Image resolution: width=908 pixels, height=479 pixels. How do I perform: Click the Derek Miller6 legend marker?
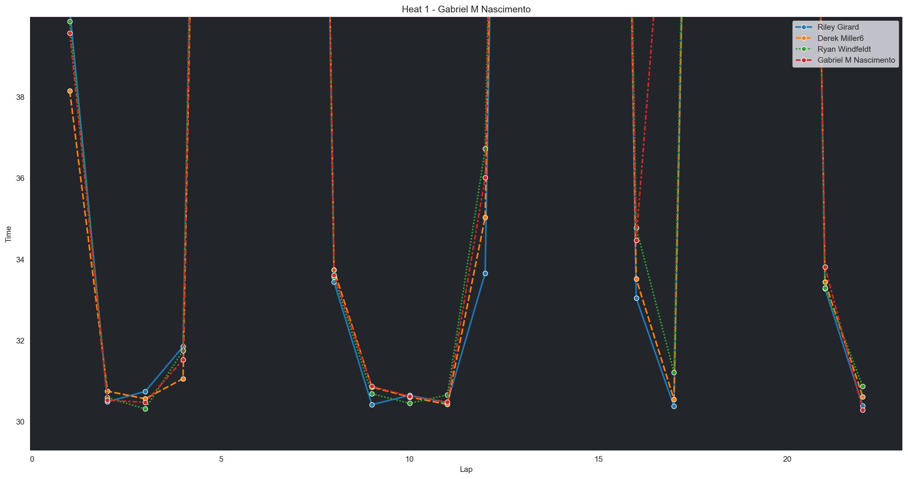pyautogui.click(x=803, y=38)
